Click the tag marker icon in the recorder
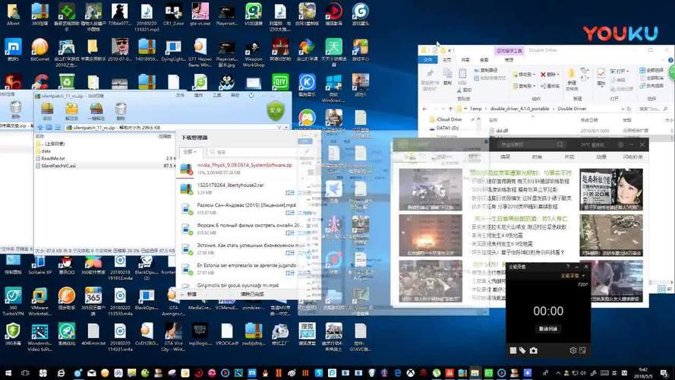The width and height of the screenshot is (675, 380). click(522, 350)
